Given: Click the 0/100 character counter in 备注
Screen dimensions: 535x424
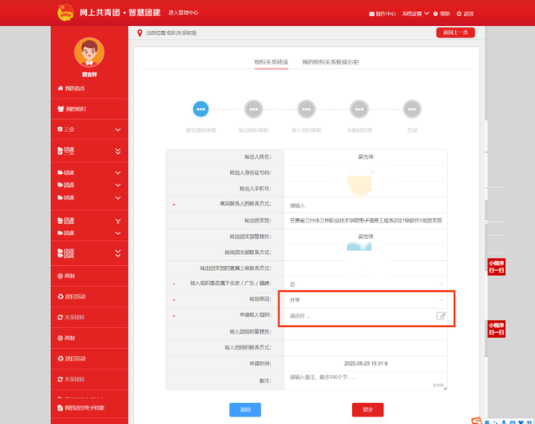Looking at the screenshot, I should 438,385.
